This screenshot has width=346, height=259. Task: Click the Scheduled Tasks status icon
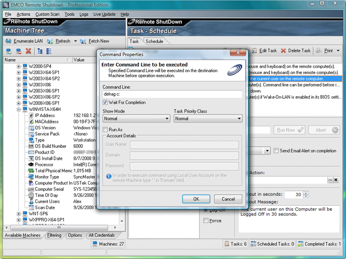(x=253, y=244)
